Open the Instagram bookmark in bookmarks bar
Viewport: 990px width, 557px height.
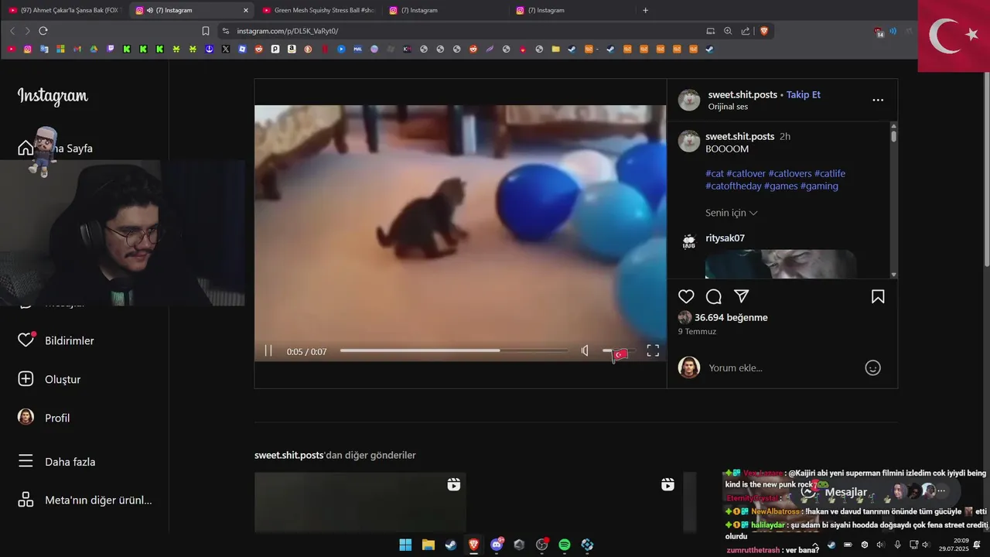28,49
